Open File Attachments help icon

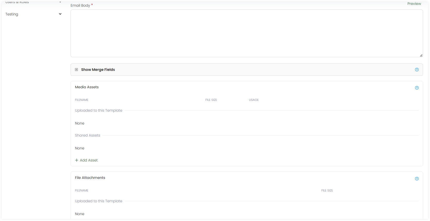tap(417, 179)
